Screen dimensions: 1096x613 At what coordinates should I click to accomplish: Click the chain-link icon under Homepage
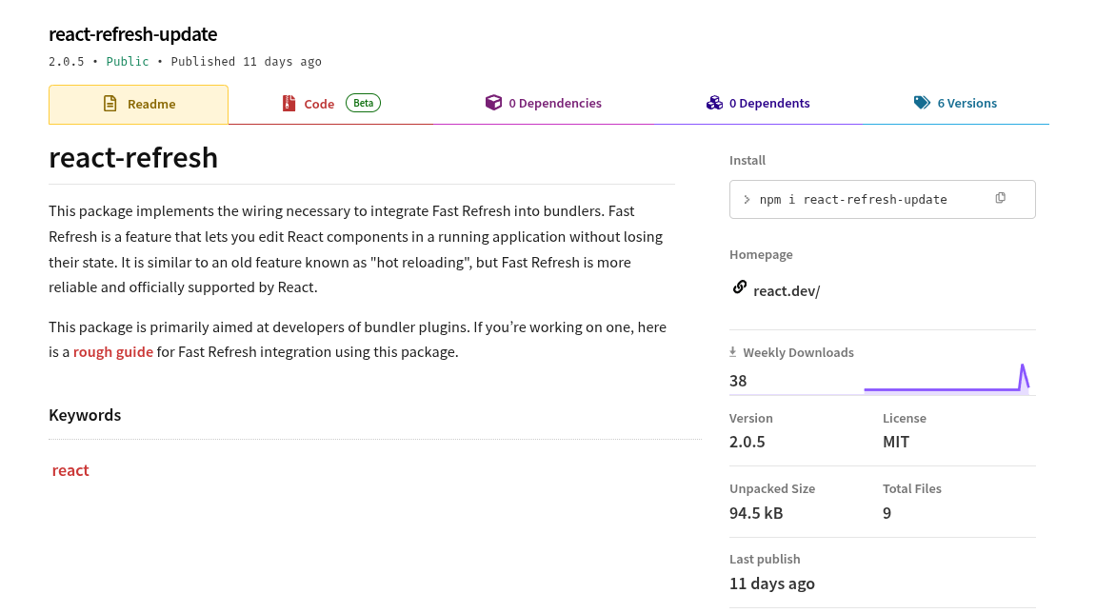point(740,286)
